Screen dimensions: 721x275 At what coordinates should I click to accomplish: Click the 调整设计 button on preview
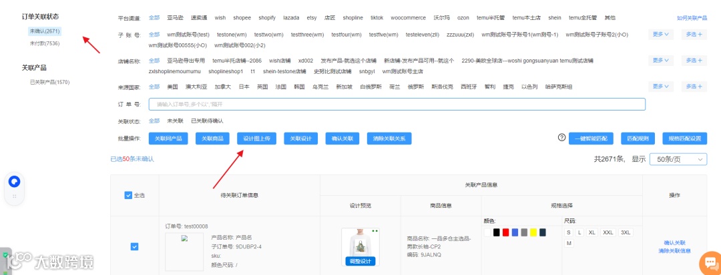click(x=360, y=261)
